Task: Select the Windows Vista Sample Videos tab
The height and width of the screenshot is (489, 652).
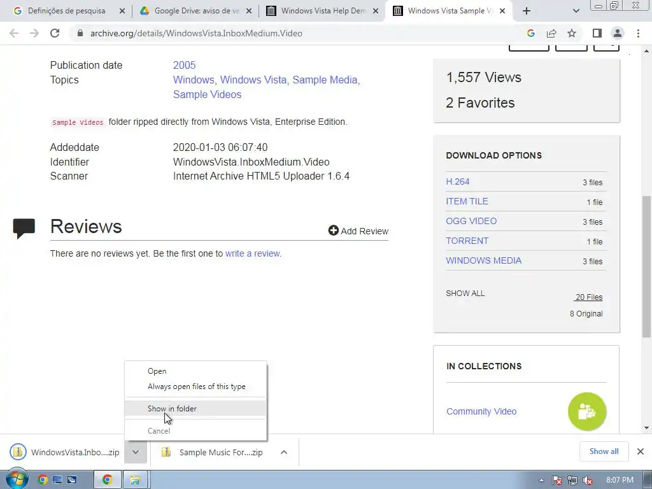Action: click(x=449, y=11)
